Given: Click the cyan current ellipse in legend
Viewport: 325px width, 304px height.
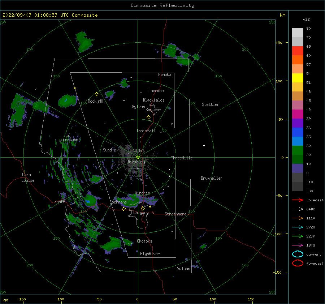Looking at the screenshot, I should (298, 254).
